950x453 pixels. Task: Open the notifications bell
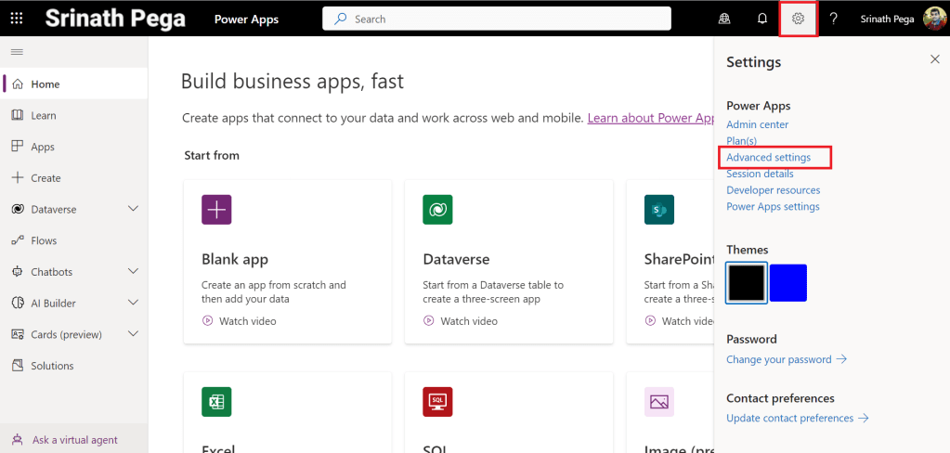762,19
